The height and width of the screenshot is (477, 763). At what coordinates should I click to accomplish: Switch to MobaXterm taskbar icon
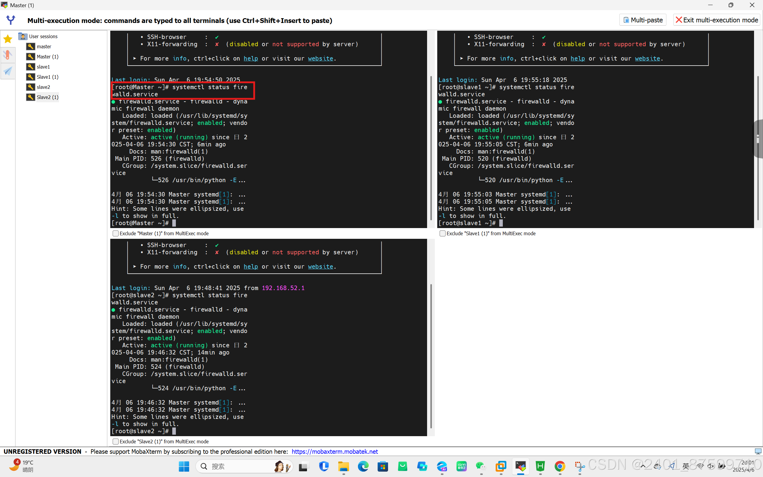click(521, 466)
